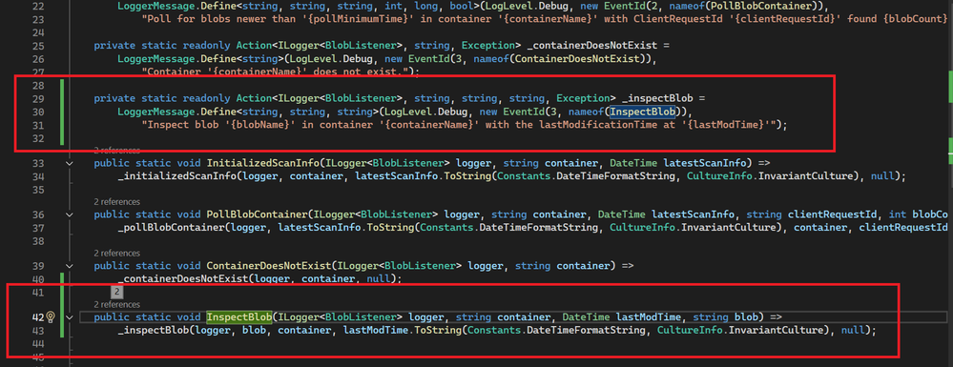Image resolution: width=953 pixels, height=367 pixels.
Task: Click PollBlobContainer method name on line 36
Action: click(x=258, y=214)
